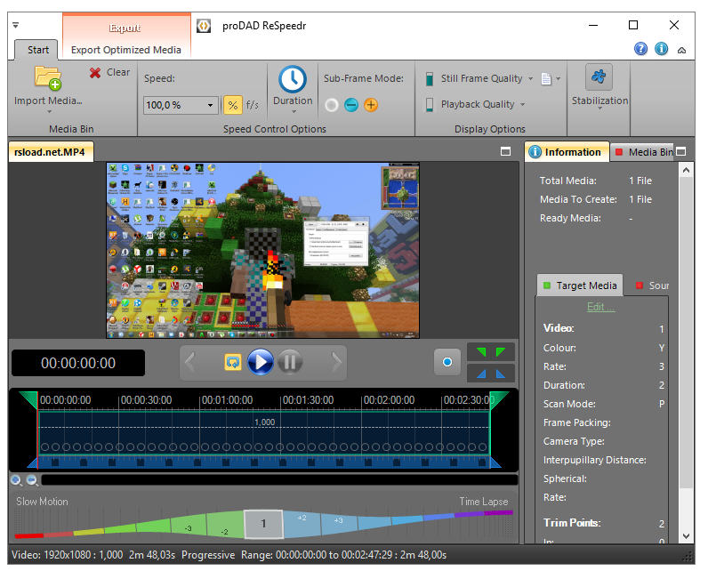The image size is (708, 579).
Task: Switch to the Start ribbon tab
Action: pos(36,50)
